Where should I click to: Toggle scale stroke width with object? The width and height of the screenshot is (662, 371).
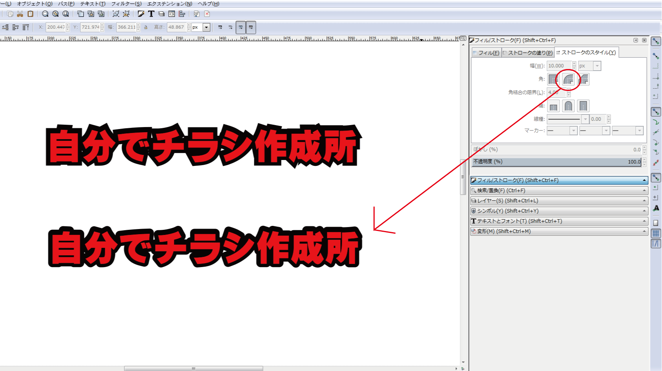coord(220,27)
